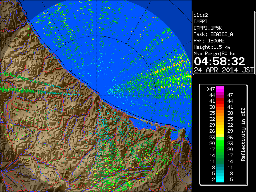256x192 pixels.
Task: Click the 'Height:1.5 km' text
Action: coord(212,47)
